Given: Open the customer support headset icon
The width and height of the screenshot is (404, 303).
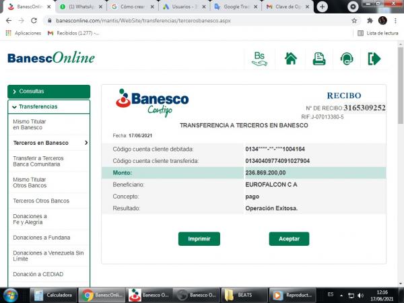Looking at the screenshot, I should (x=347, y=59).
